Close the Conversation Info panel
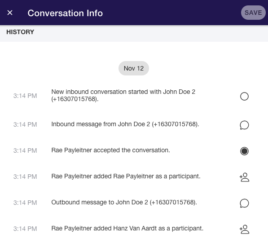This screenshot has height=243, width=268. 10,13
